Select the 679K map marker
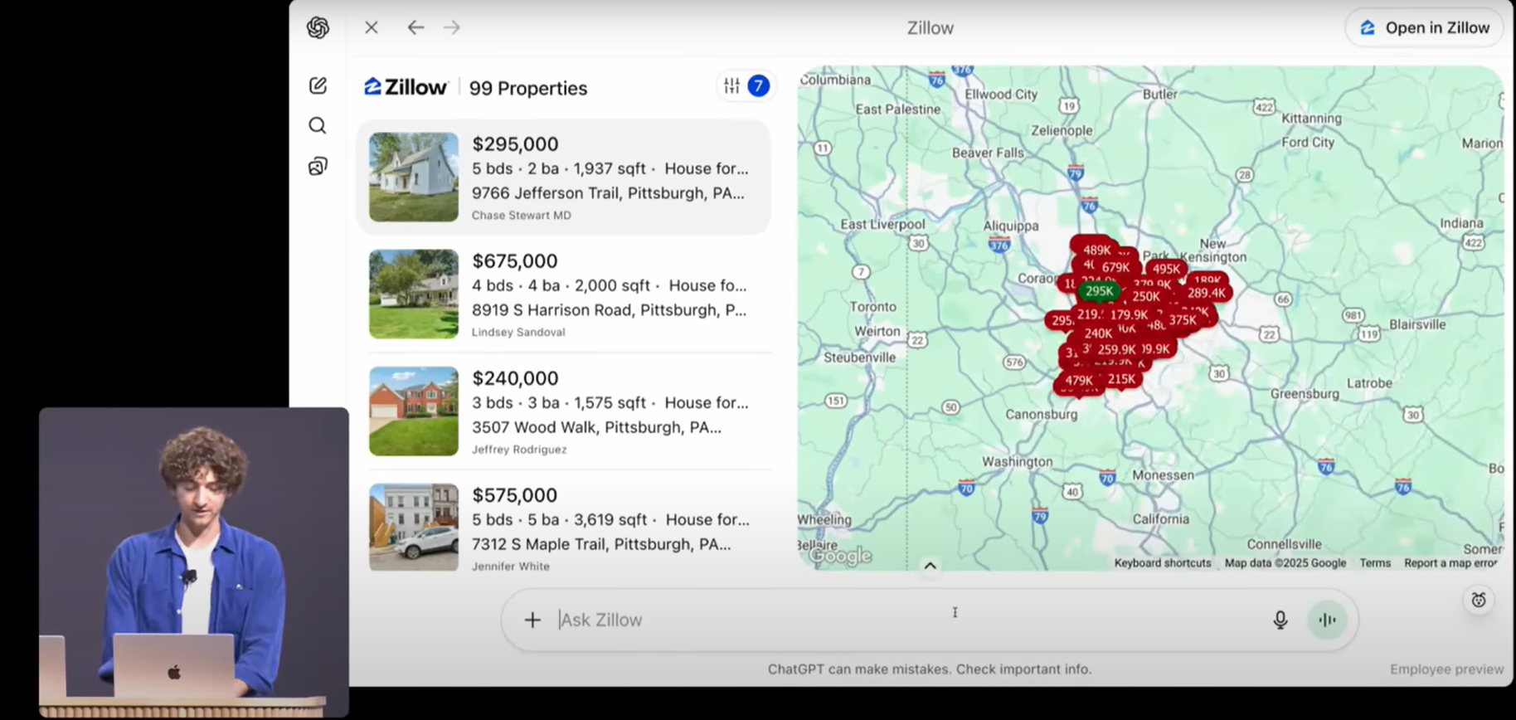Image resolution: width=1516 pixels, height=720 pixels. pos(1115,267)
